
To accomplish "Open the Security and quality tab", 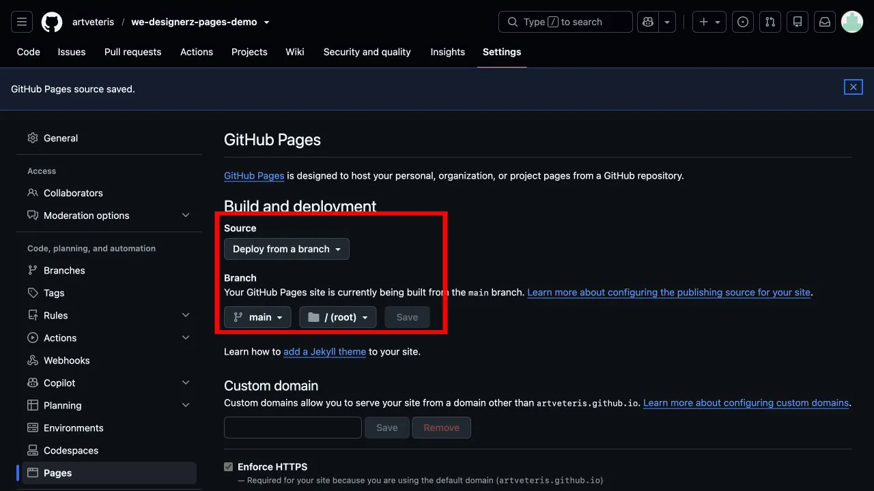I will 367,52.
